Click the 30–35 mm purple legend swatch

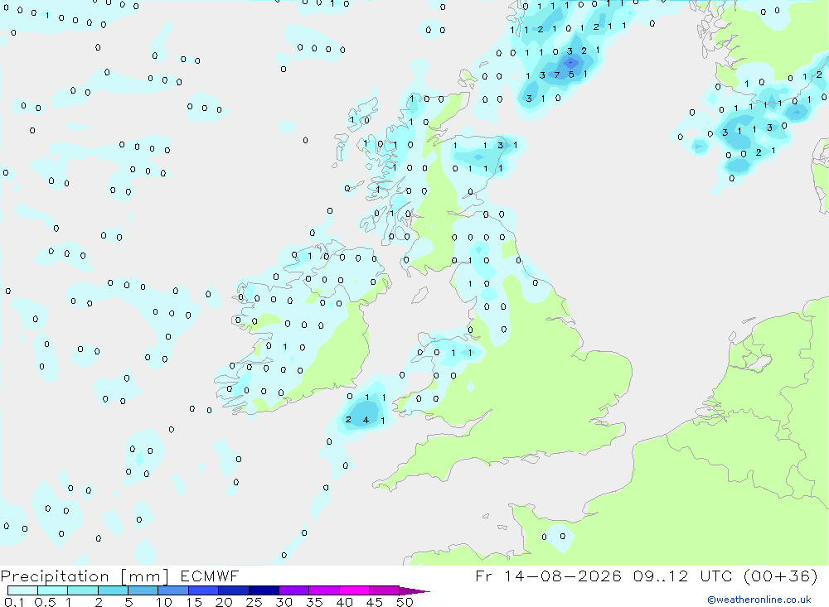293,590
